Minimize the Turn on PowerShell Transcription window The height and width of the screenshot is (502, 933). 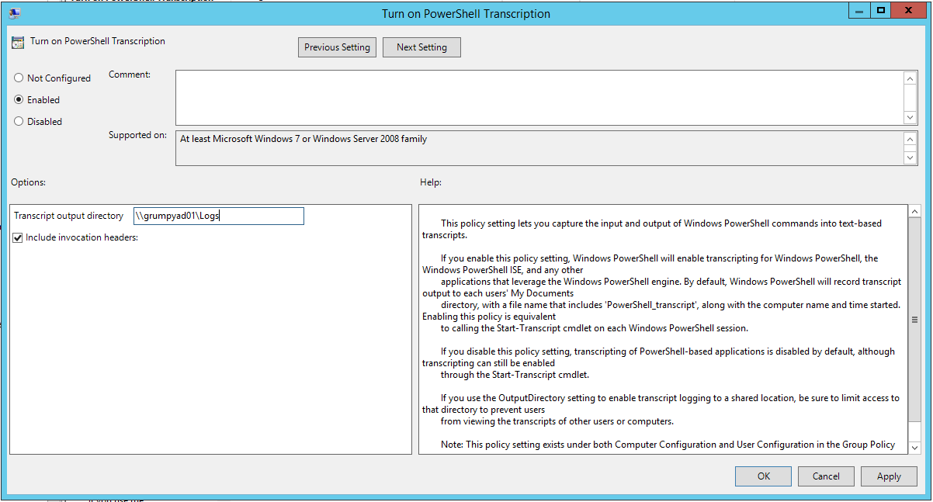[858, 11]
